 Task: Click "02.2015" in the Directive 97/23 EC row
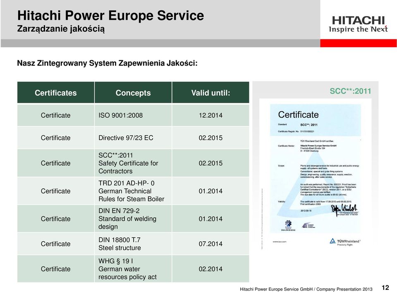point(210,138)
